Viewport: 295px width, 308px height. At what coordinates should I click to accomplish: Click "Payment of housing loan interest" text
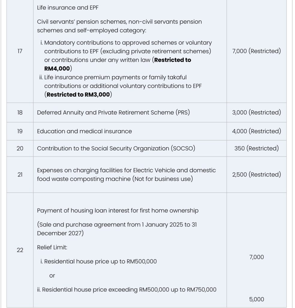(x=118, y=211)
